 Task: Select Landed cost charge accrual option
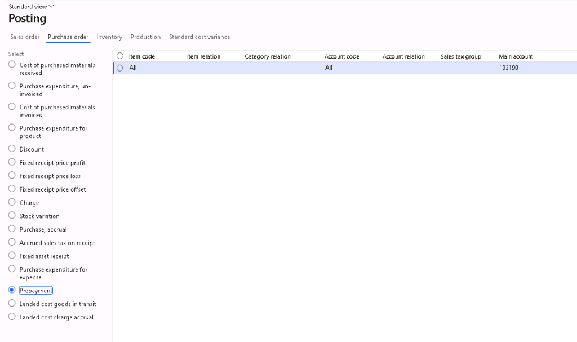[x=12, y=317]
